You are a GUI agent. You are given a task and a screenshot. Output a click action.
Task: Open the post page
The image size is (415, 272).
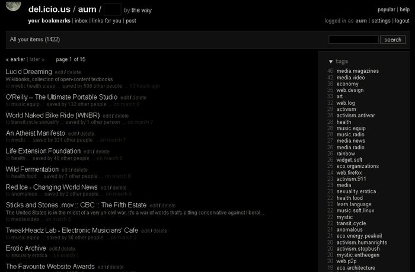coord(131,21)
